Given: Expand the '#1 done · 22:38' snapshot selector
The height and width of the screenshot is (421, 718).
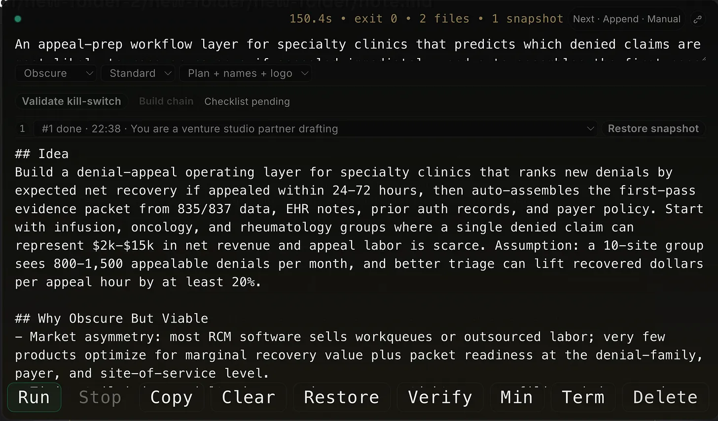Looking at the screenshot, I should [x=316, y=129].
